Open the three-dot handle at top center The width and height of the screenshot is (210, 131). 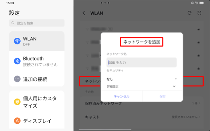click(x=105, y=3)
